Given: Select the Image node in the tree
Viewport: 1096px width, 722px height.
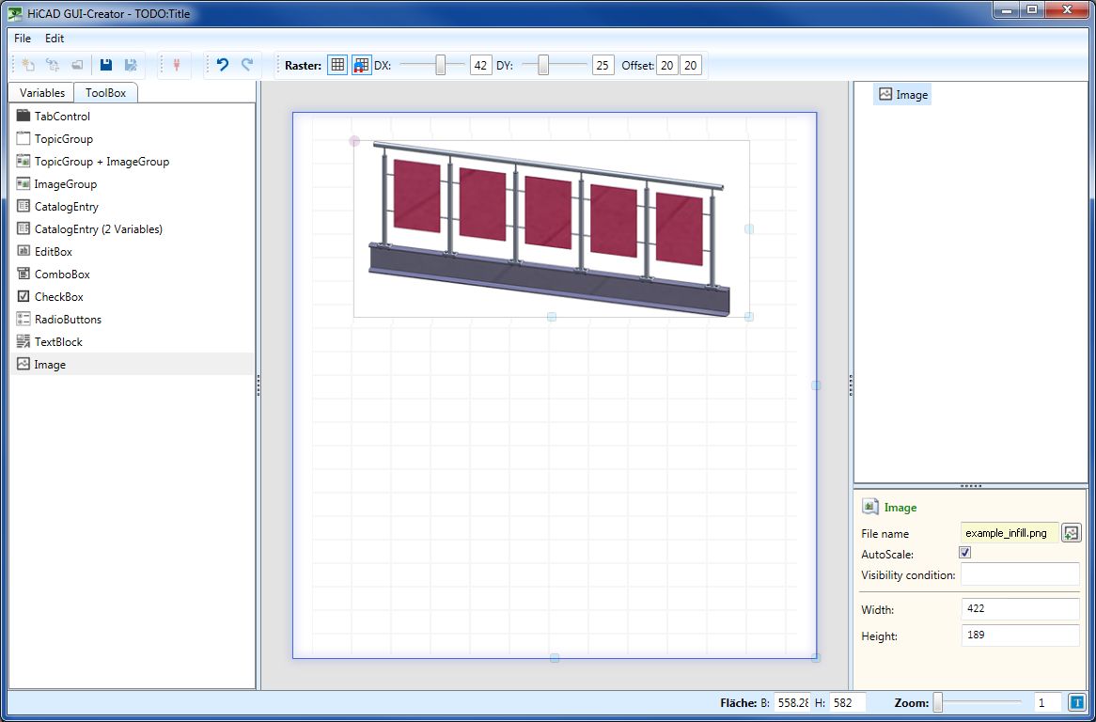Looking at the screenshot, I should (911, 95).
